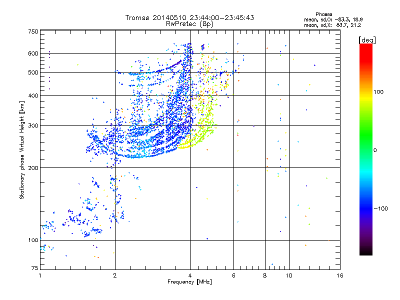Click the x-axis tick label '2'

click(115, 275)
